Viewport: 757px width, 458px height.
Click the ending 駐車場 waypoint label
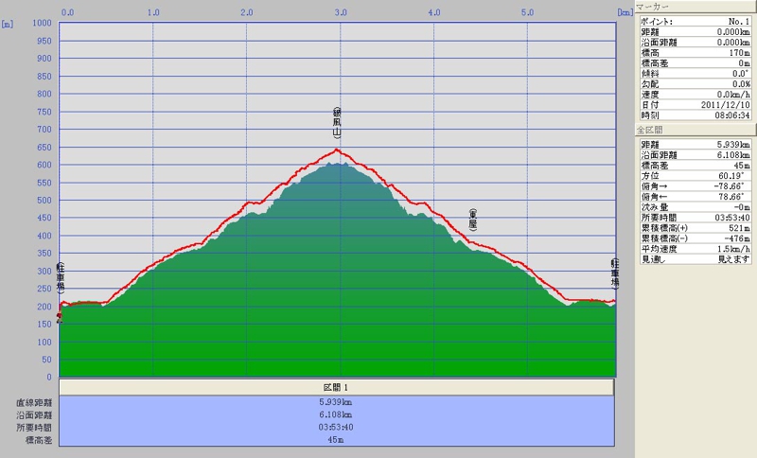click(614, 273)
